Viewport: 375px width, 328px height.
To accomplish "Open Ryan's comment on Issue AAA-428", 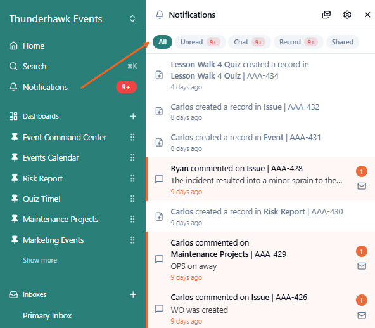I will click(x=260, y=179).
